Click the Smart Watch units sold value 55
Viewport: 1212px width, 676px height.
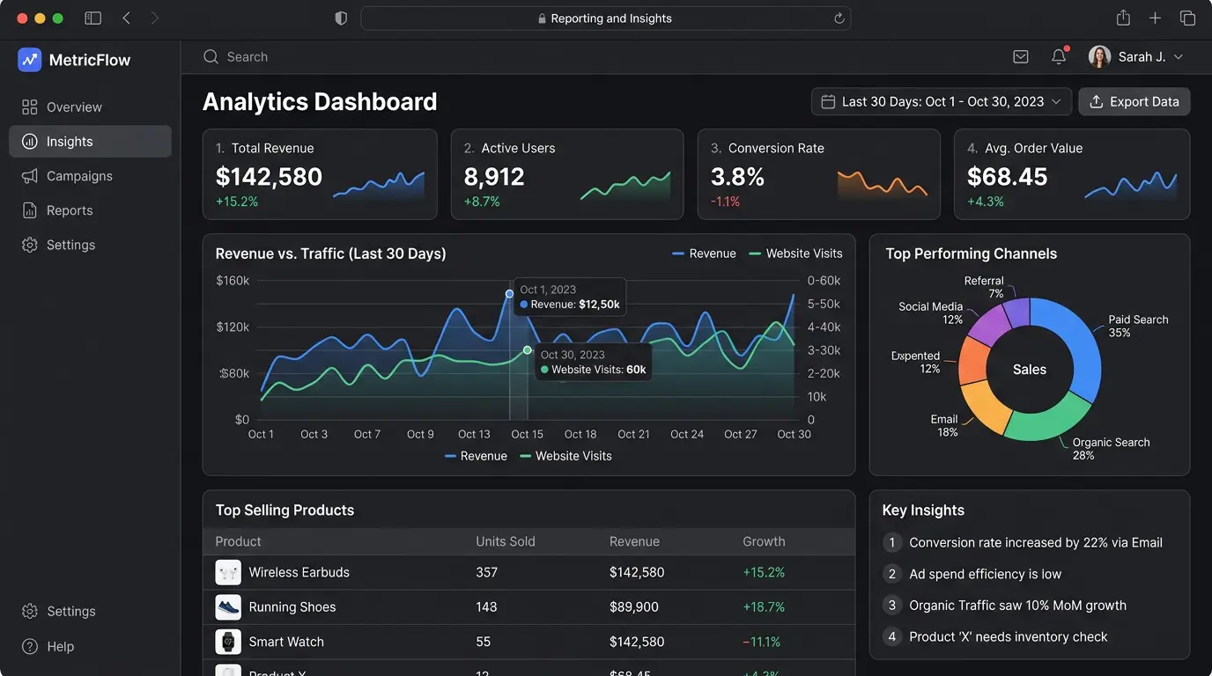(x=484, y=642)
